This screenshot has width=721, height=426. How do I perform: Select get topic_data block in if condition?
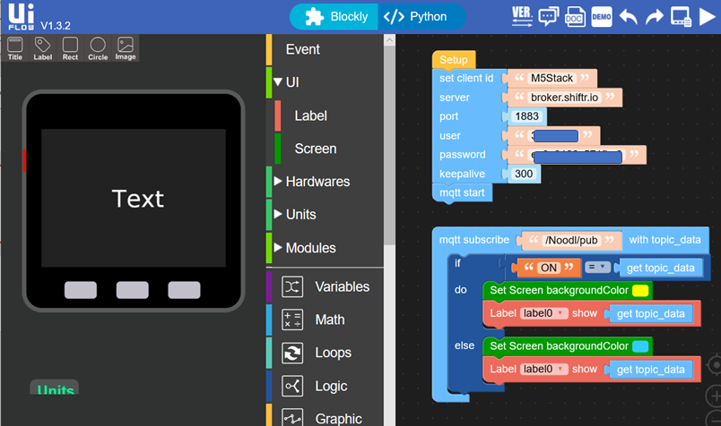660,268
